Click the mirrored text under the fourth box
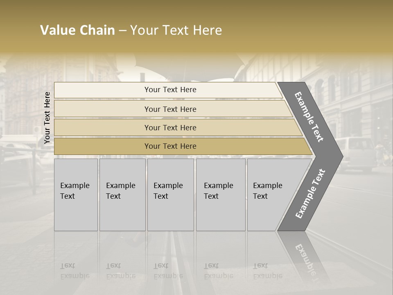The width and height of the screenshot is (393, 295). pos(218,271)
